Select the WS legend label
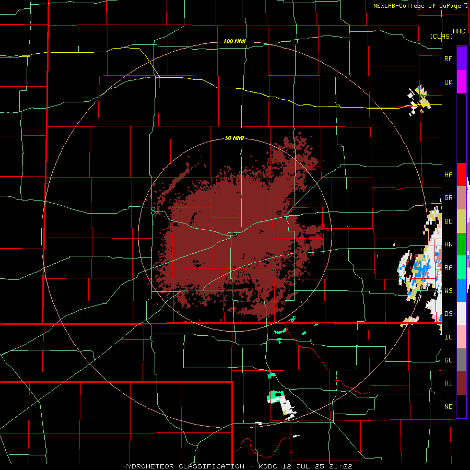The image size is (470, 470). point(448,291)
